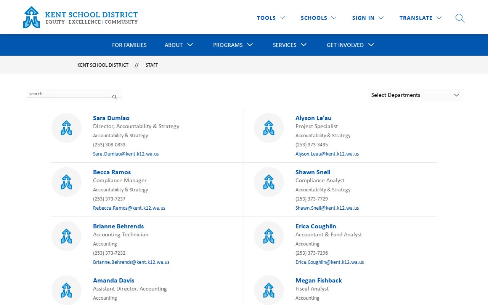Open Alyson Le'au's profile name link
488x305 pixels.
[313, 118]
